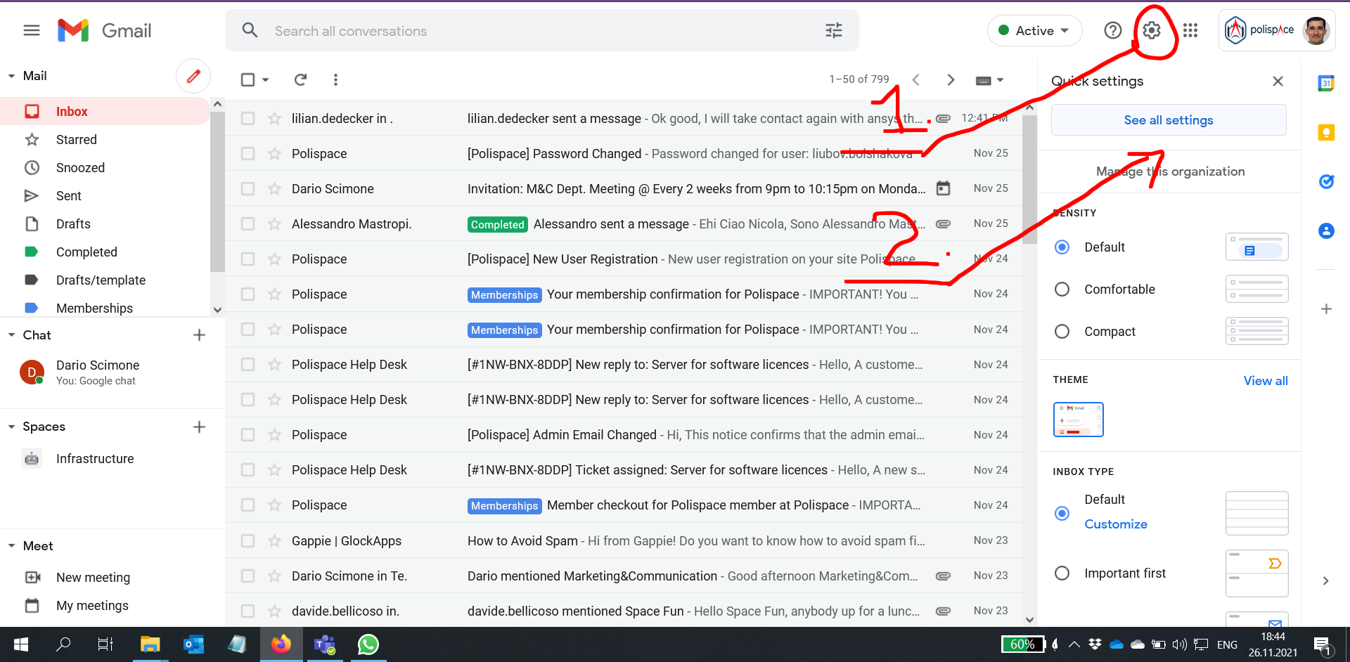Close the Quick settings panel
The height and width of the screenshot is (662, 1350).
click(1278, 81)
